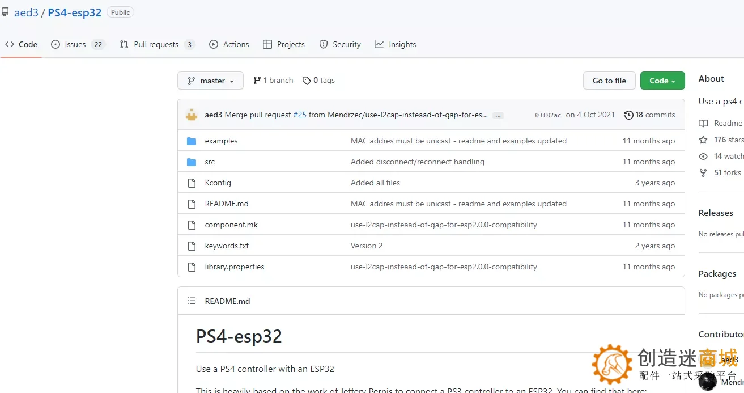Open the Releases section heading
744x393 pixels.
click(x=716, y=213)
